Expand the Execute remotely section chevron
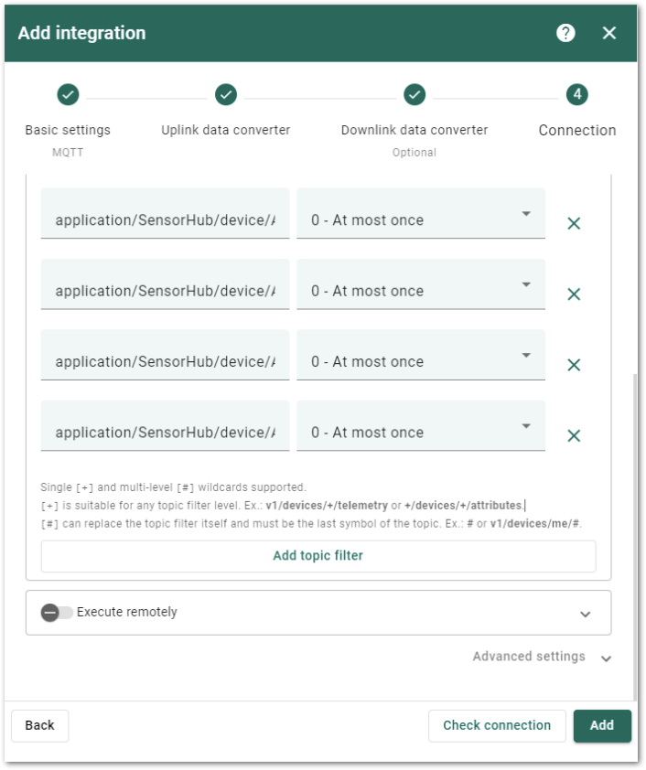This screenshot has width=646, height=770. [x=585, y=614]
